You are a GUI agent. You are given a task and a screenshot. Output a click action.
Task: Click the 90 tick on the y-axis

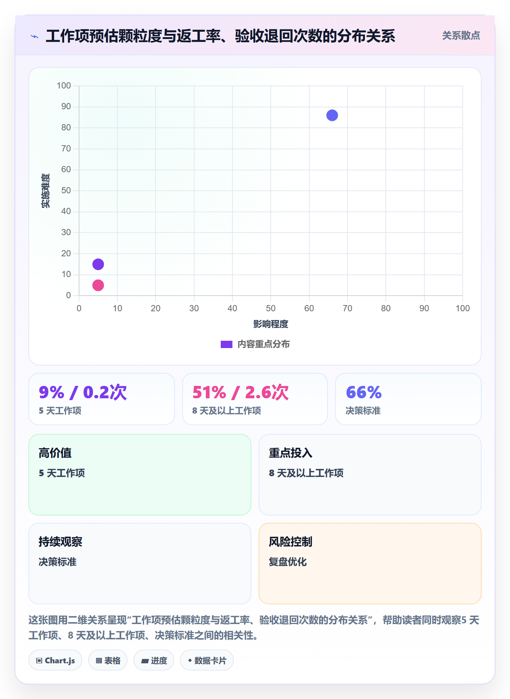(66, 107)
